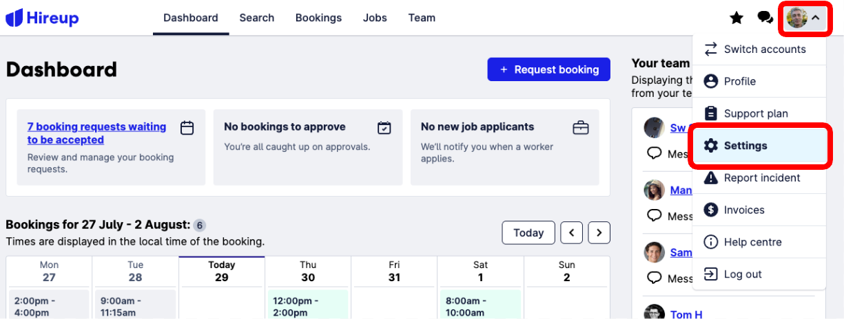Click Request booking button
This screenshot has height=319, width=844.
click(549, 69)
